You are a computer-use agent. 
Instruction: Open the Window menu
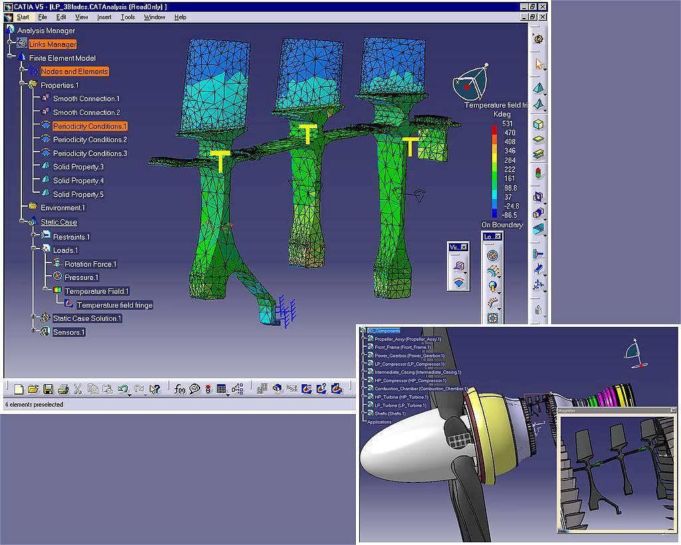[154, 17]
